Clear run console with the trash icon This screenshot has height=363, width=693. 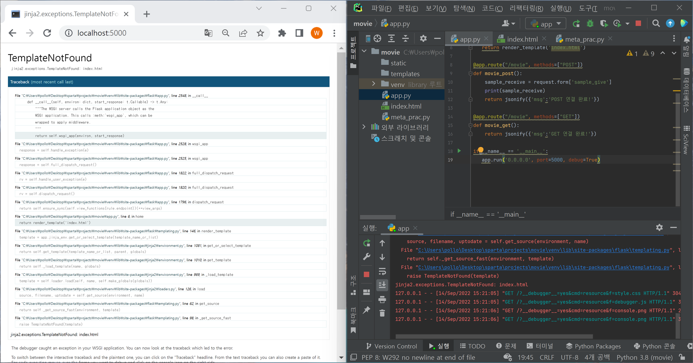point(382,313)
